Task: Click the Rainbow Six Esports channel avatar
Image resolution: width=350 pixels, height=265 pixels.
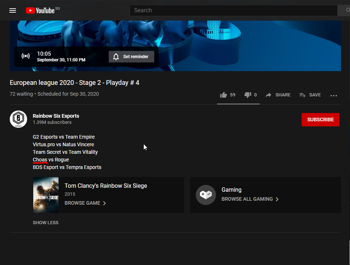Action: pos(18,119)
